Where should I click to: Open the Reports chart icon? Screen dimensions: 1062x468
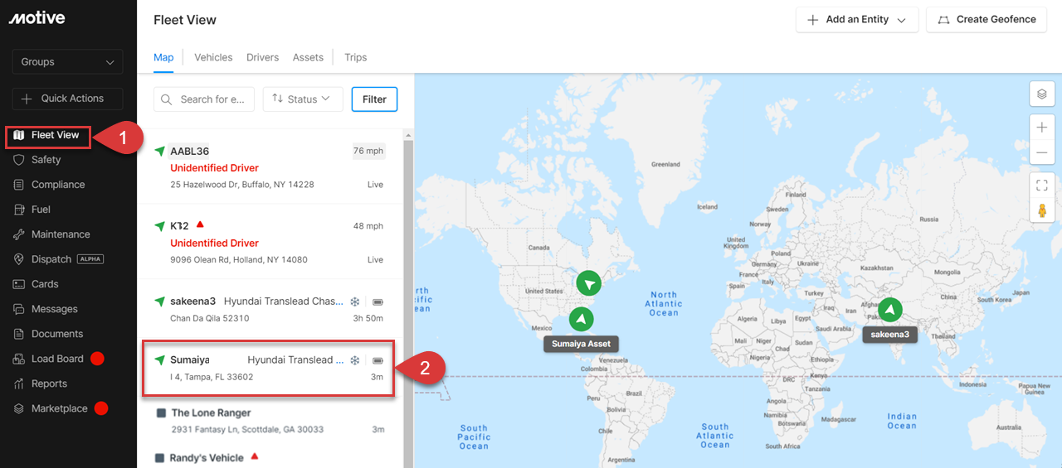(19, 384)
